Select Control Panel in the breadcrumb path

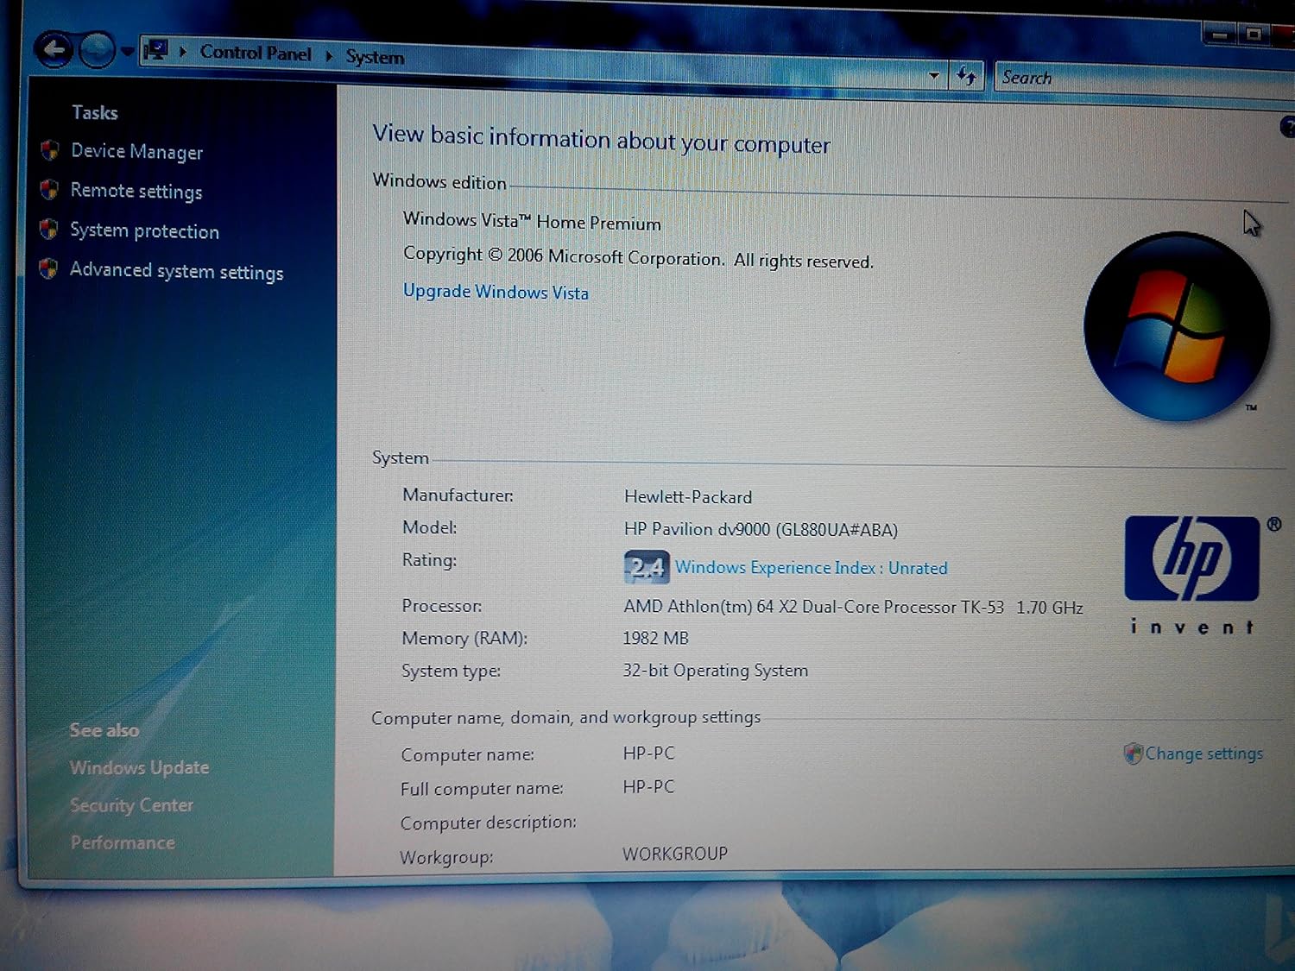coord(255,53)
